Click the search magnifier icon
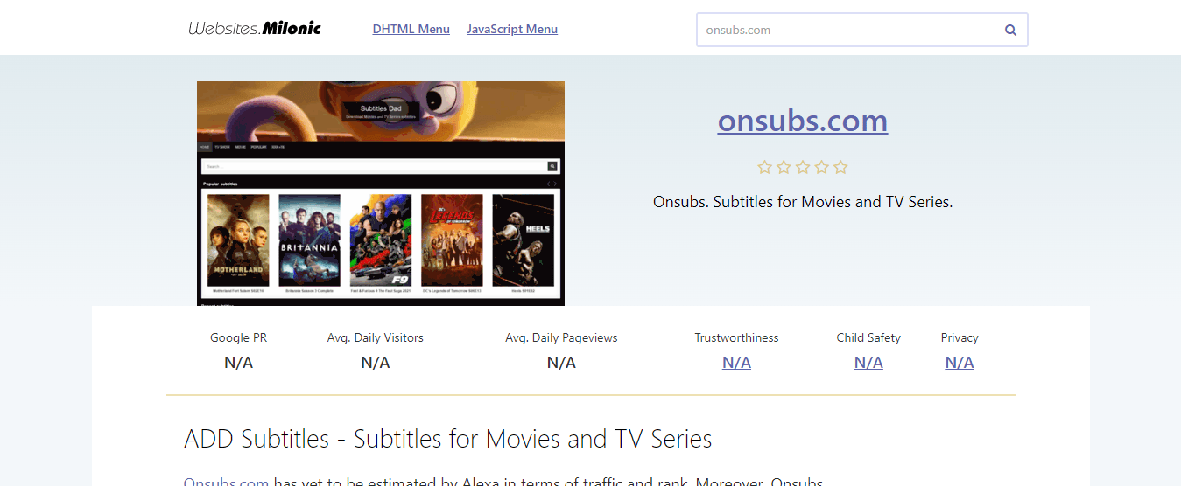Screen dimensions: 1181x486 pos(1010,30)
